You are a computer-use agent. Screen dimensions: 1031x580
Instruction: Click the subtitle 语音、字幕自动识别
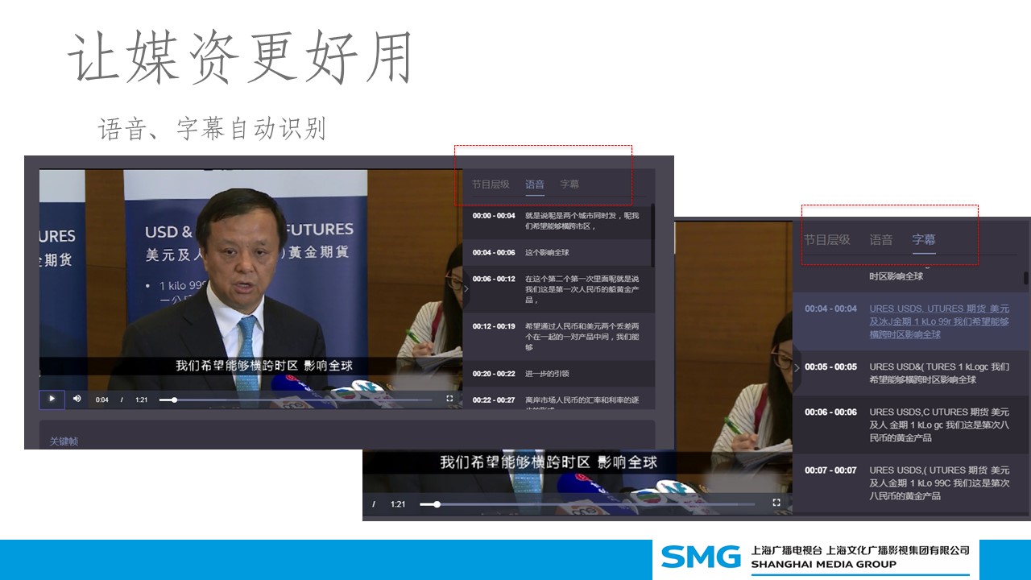pyautogui.click(x=212, y=129)
